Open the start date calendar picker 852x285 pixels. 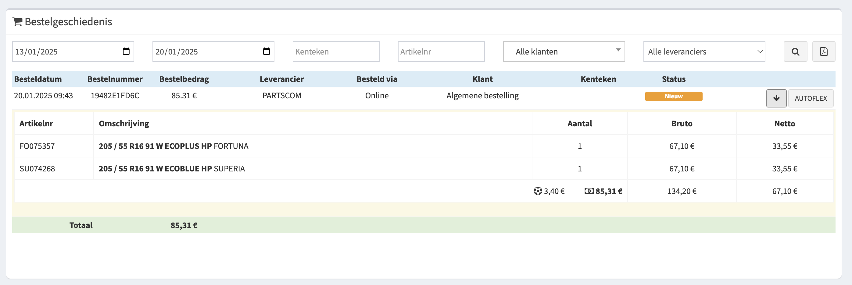tap(126, 51)
